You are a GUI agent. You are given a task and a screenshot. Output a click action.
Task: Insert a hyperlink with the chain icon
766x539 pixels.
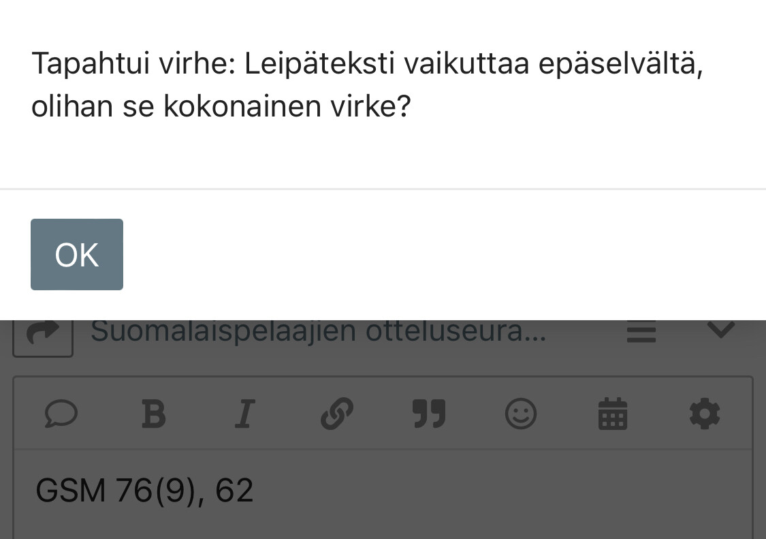tap(337, 414)
